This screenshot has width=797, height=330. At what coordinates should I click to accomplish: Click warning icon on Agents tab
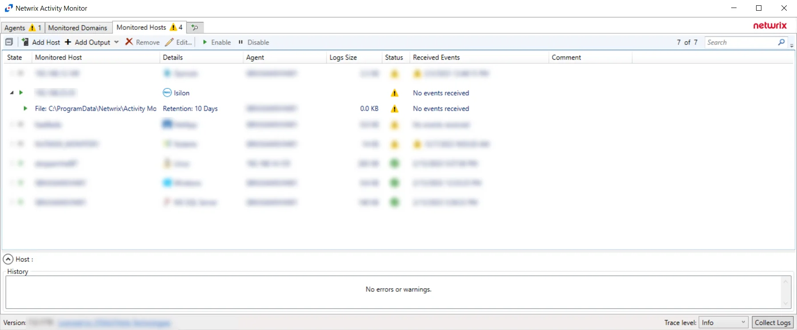pyautogui.click(x=32, y=28)
